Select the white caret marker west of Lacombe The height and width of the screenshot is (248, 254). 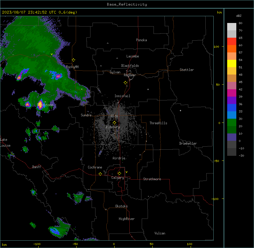[x=117, y=58]
